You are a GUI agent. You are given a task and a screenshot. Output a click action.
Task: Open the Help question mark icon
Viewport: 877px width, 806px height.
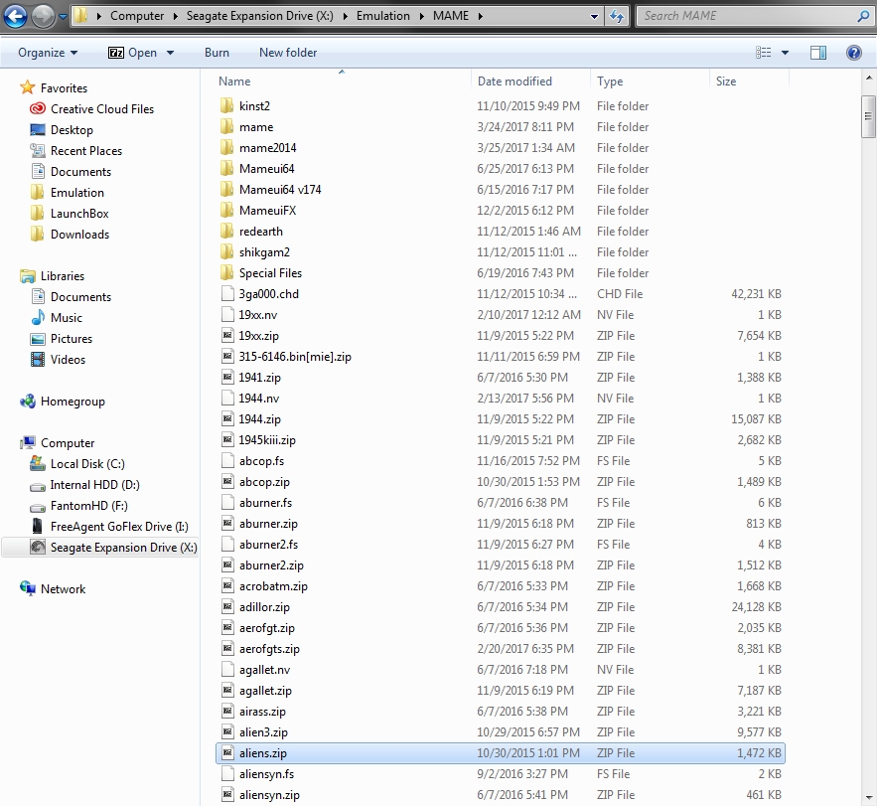[853, 53]
